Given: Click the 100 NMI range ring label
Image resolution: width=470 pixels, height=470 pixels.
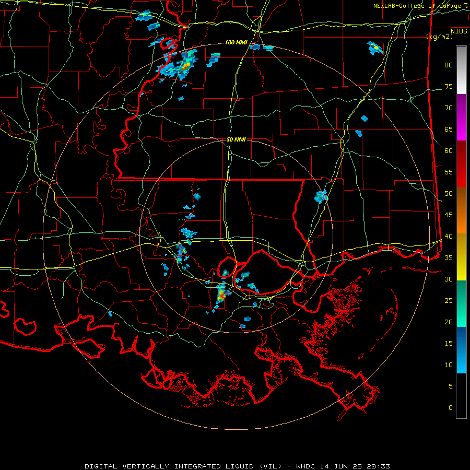Looking at the screenshot, I should tap(236, 43).
